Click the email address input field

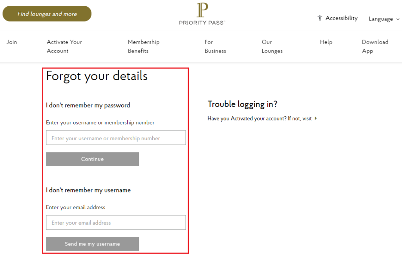coord(116,222)
